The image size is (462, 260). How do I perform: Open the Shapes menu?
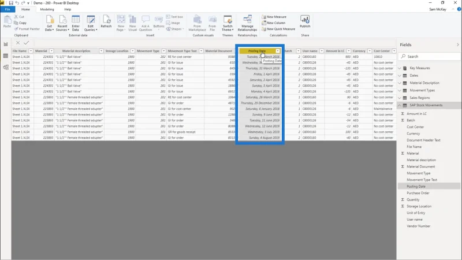[x=175, y=29]
